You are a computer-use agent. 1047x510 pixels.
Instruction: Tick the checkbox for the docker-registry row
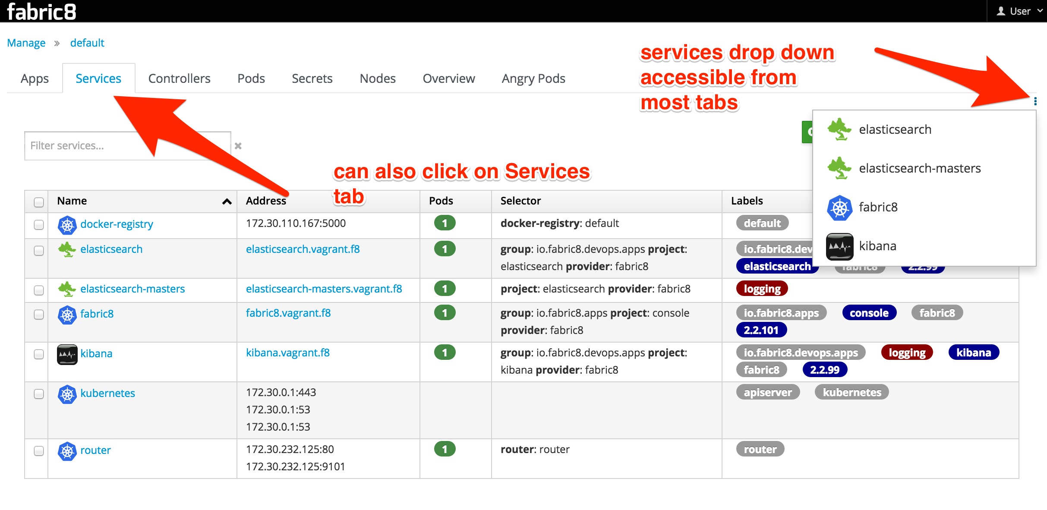pyautogui.click(x=39, y=225)
